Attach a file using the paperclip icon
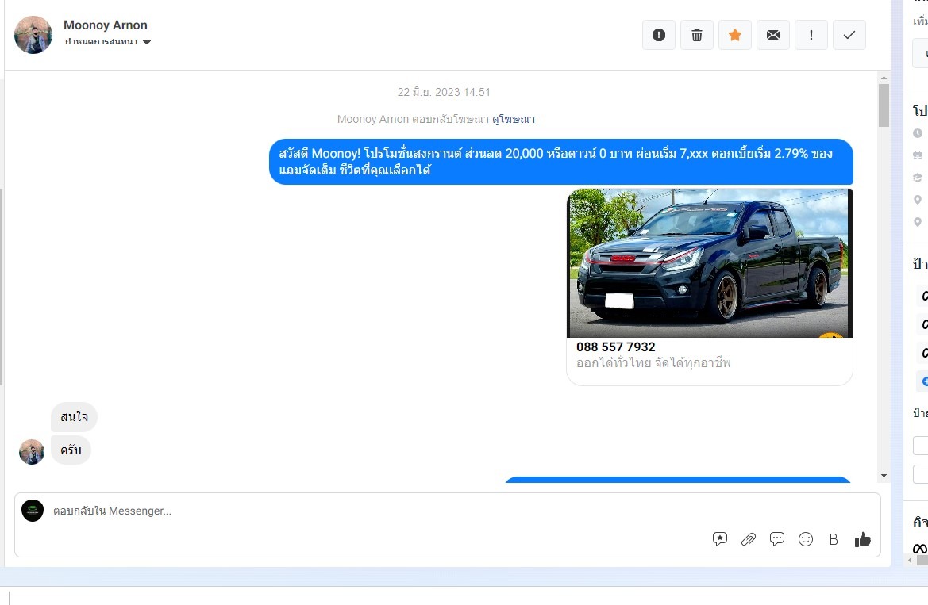 coord(749,539)
